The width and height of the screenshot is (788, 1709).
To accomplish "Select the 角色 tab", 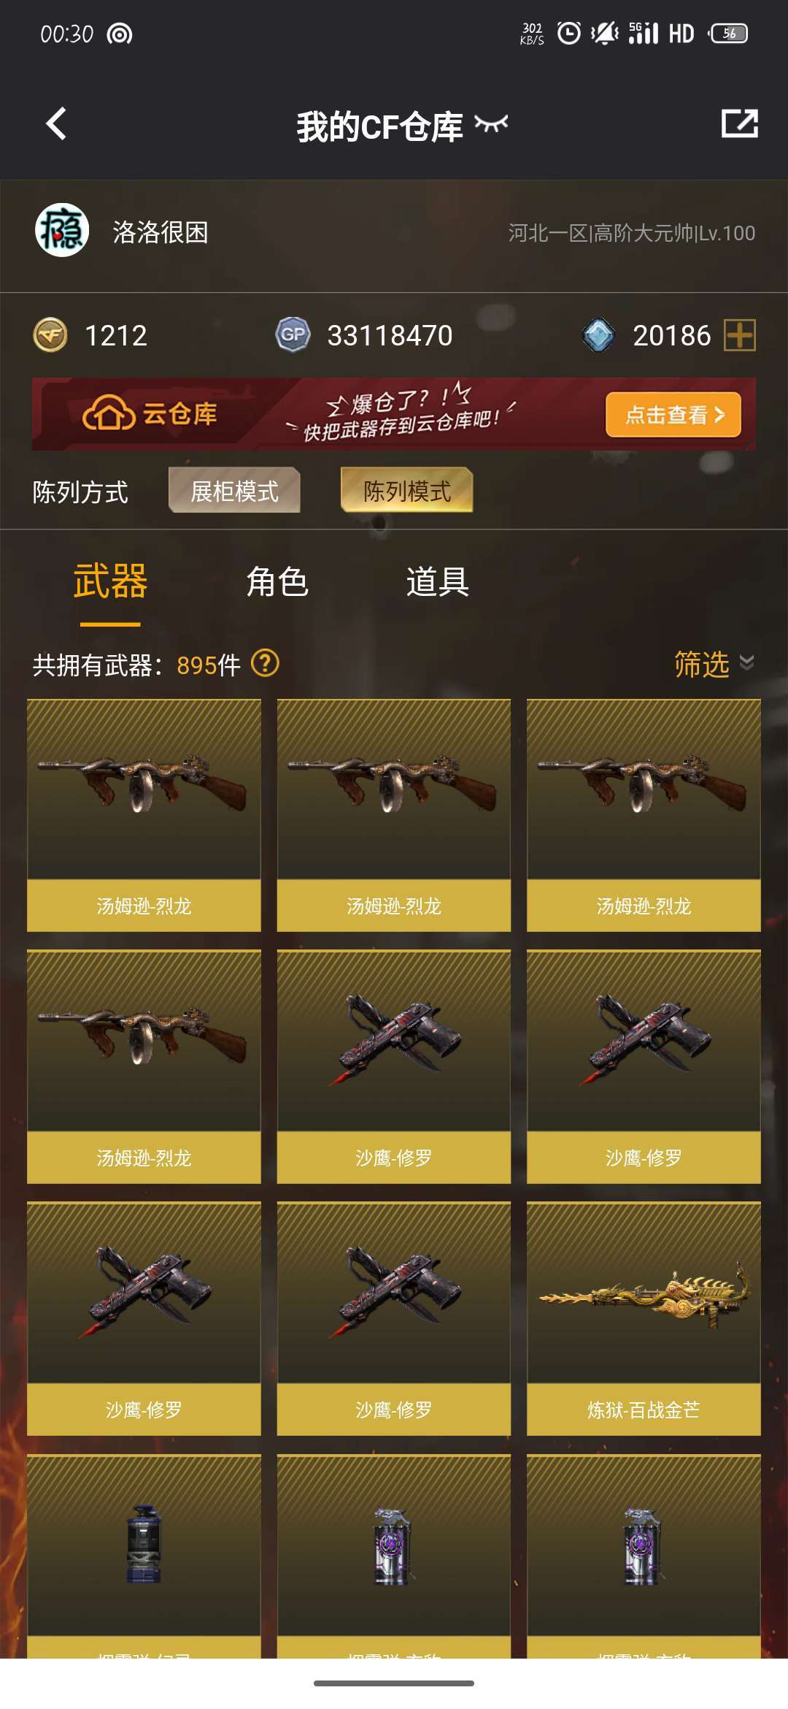I will tap(277, 582).
